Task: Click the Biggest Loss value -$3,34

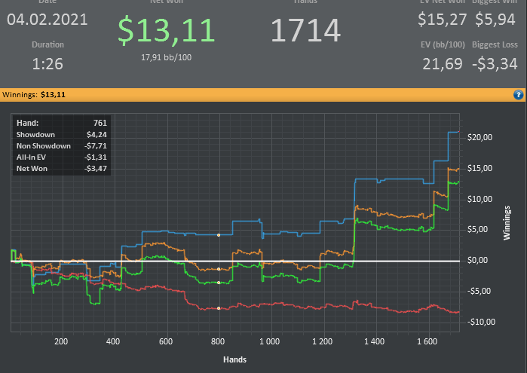Action: tap(495, 64)
